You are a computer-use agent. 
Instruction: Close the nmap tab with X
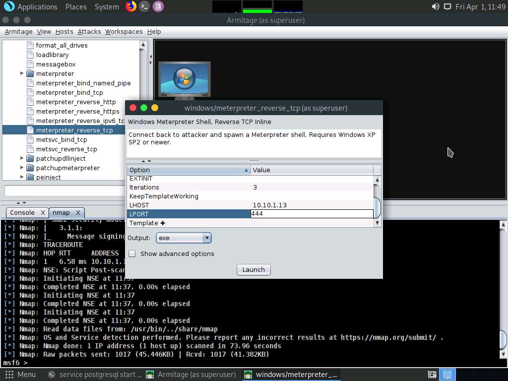[x=78, y=212]
